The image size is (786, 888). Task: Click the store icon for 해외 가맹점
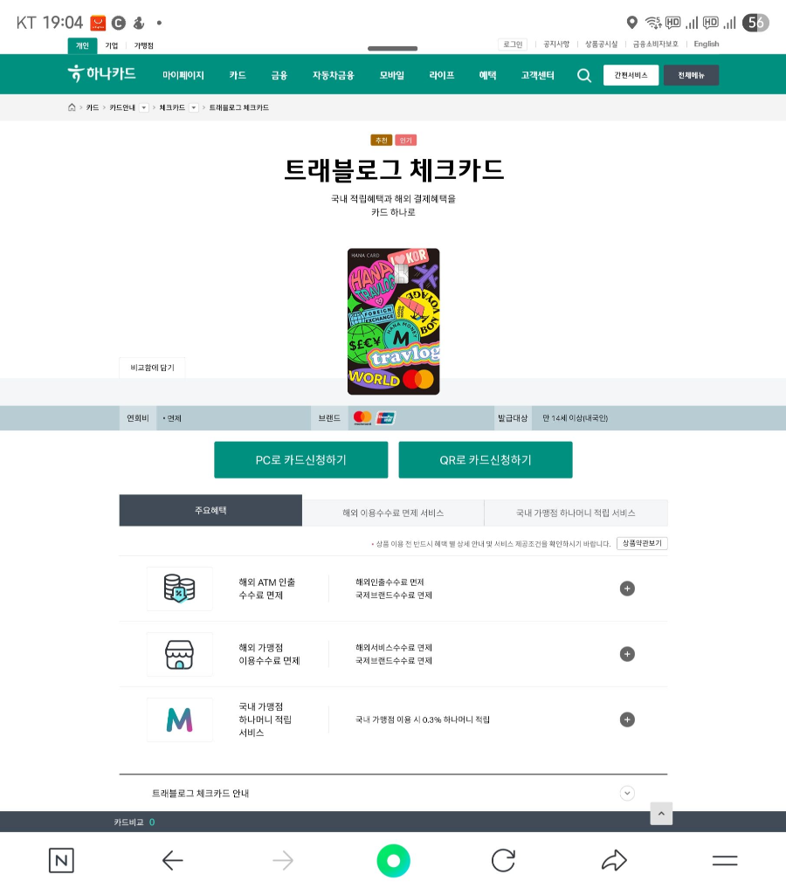point(180,654)
